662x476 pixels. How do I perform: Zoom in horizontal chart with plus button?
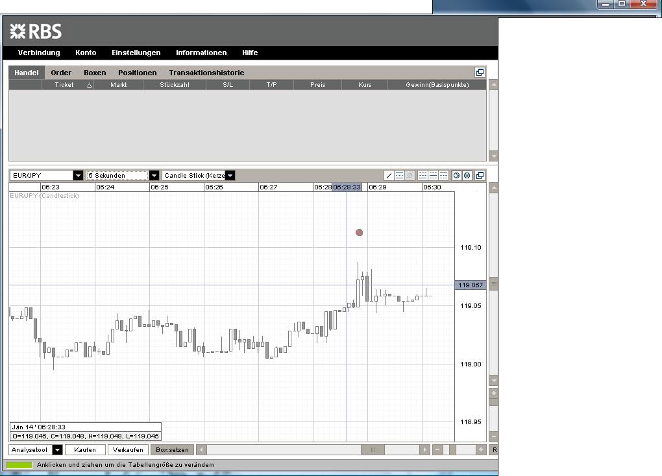(481, 449)
